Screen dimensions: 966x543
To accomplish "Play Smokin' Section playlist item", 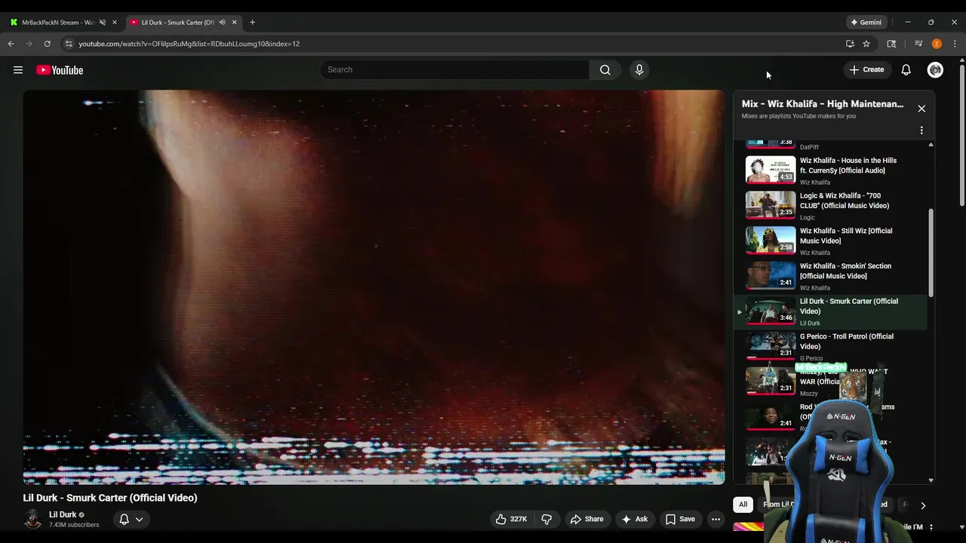I will click(831, 276).
